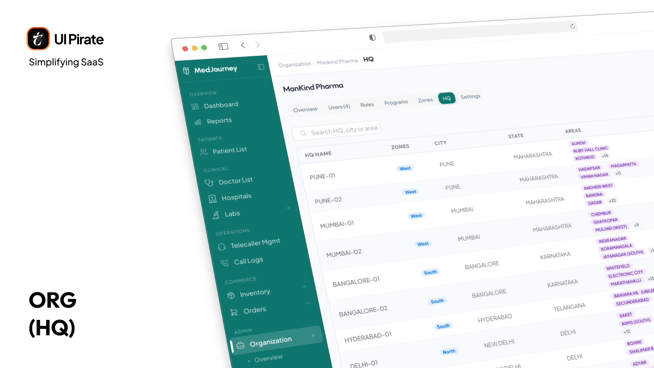Reload the page with refresh icon

pyautogui.click(x=573, y=26)
